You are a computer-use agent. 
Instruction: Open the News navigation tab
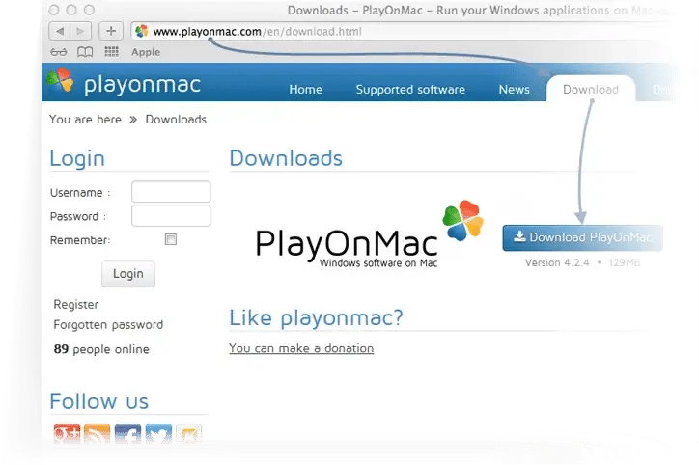pyautogui.click(x=514, y=90)
